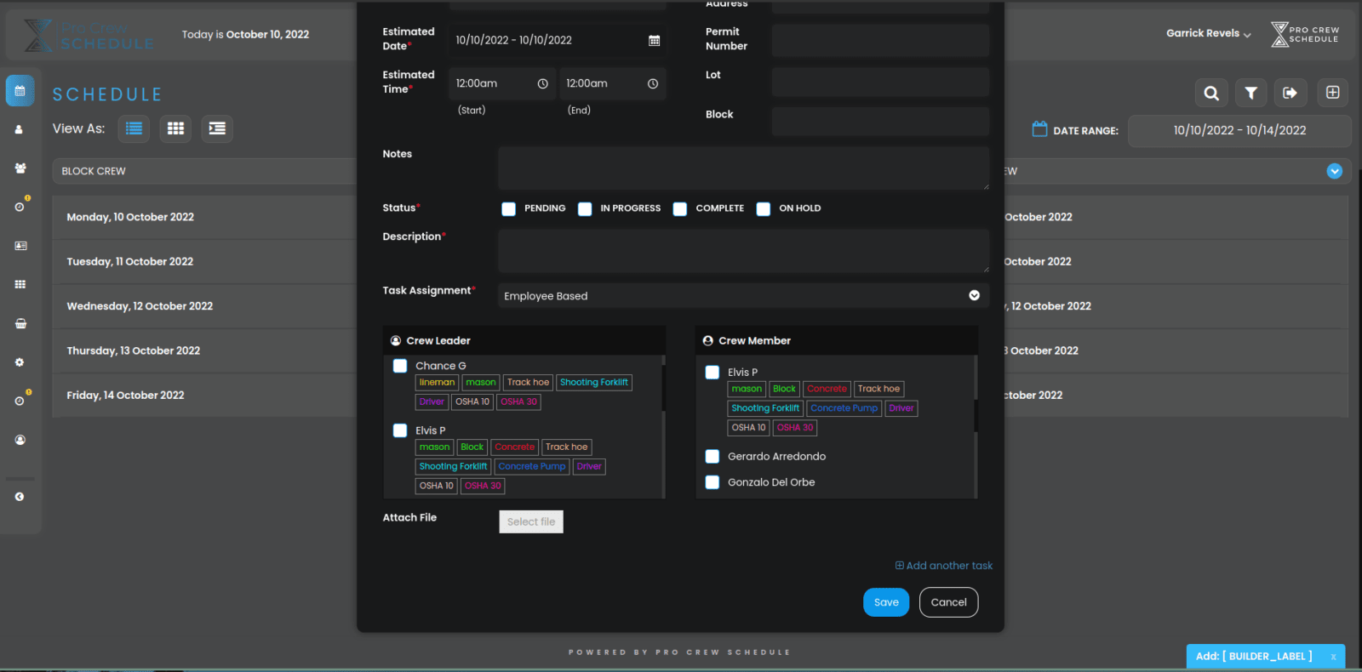Open the Task Assignment dropdown
The width and height of the screenshot is (1362, 672).
click(x=743, y=296)
